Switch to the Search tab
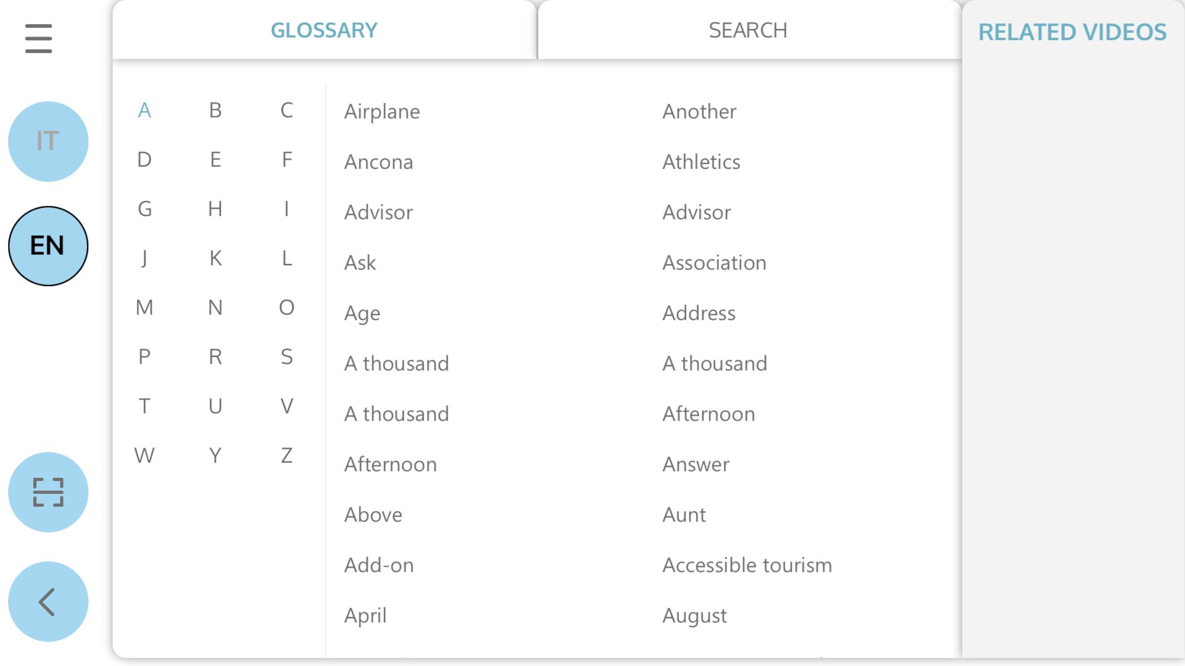1185x666 pixels. click(x=747, y=30)
